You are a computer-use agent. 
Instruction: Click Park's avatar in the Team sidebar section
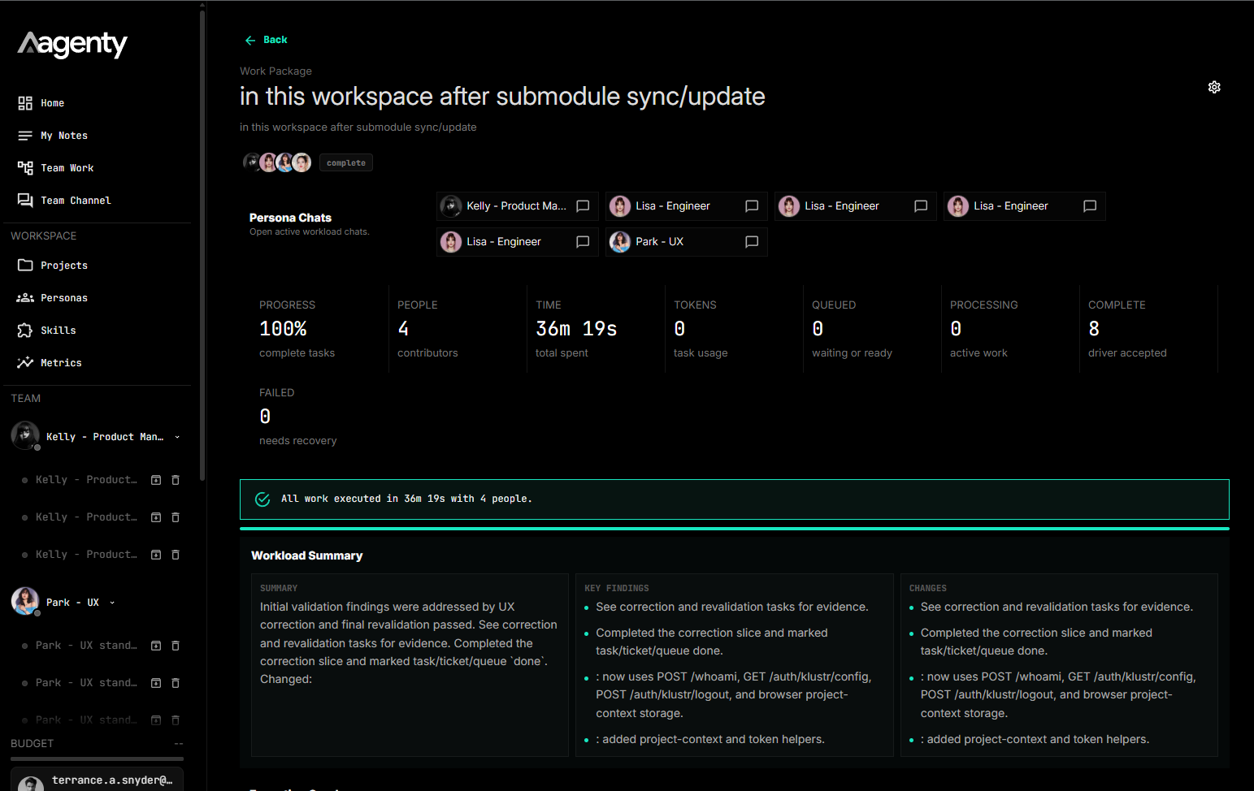pyautogui.click(x=25, y=601)
